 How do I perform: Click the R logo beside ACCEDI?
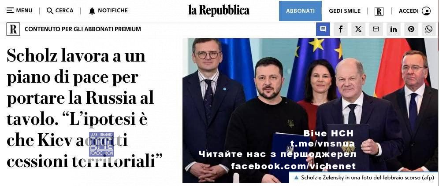coord(379,11)
